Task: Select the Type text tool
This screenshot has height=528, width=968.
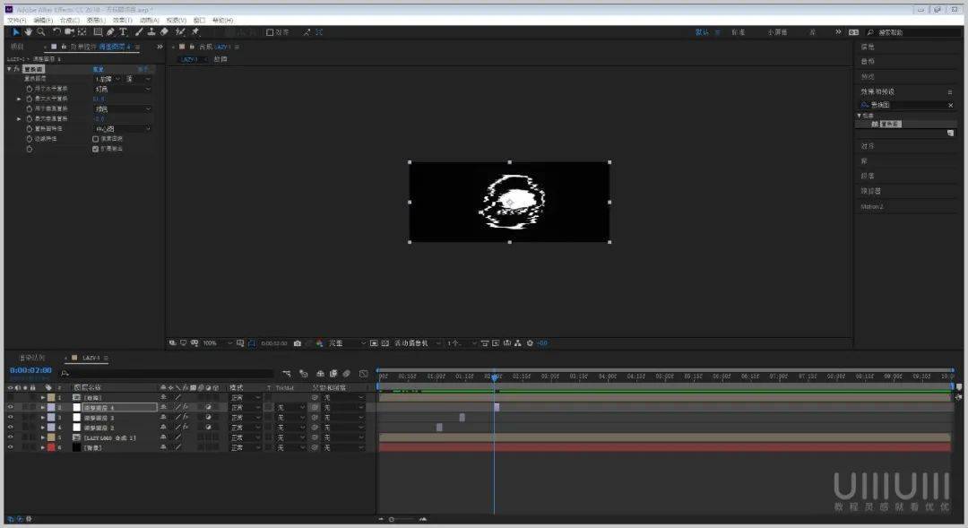Action: [123, 32]
